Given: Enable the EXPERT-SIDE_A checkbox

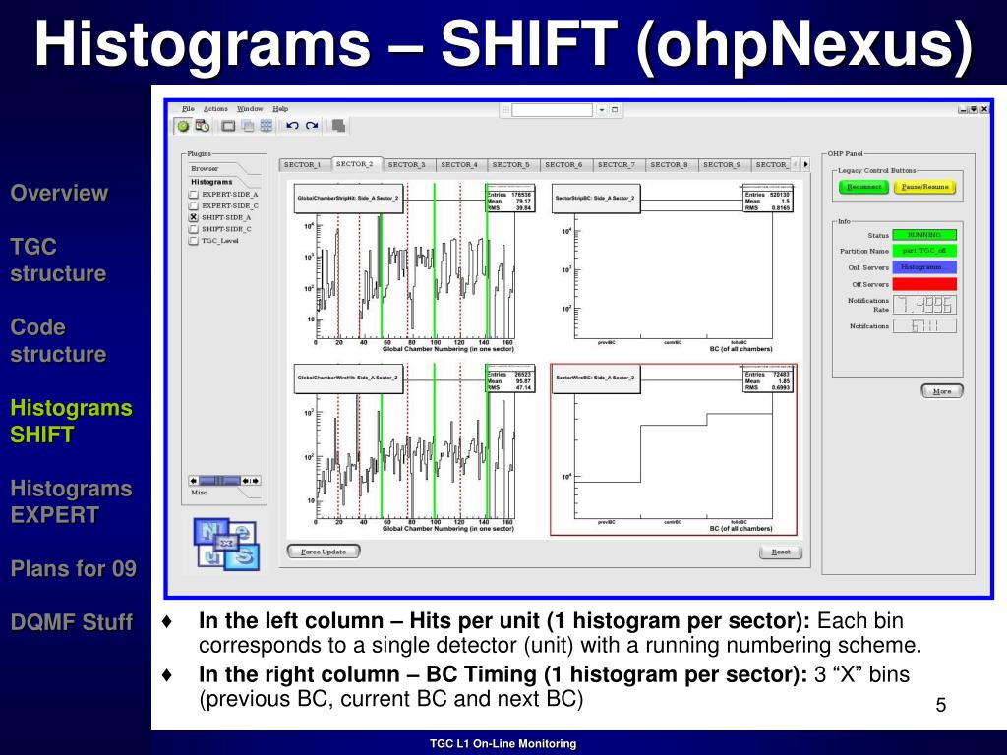Looking at the screenshot, I should (194, 194).
